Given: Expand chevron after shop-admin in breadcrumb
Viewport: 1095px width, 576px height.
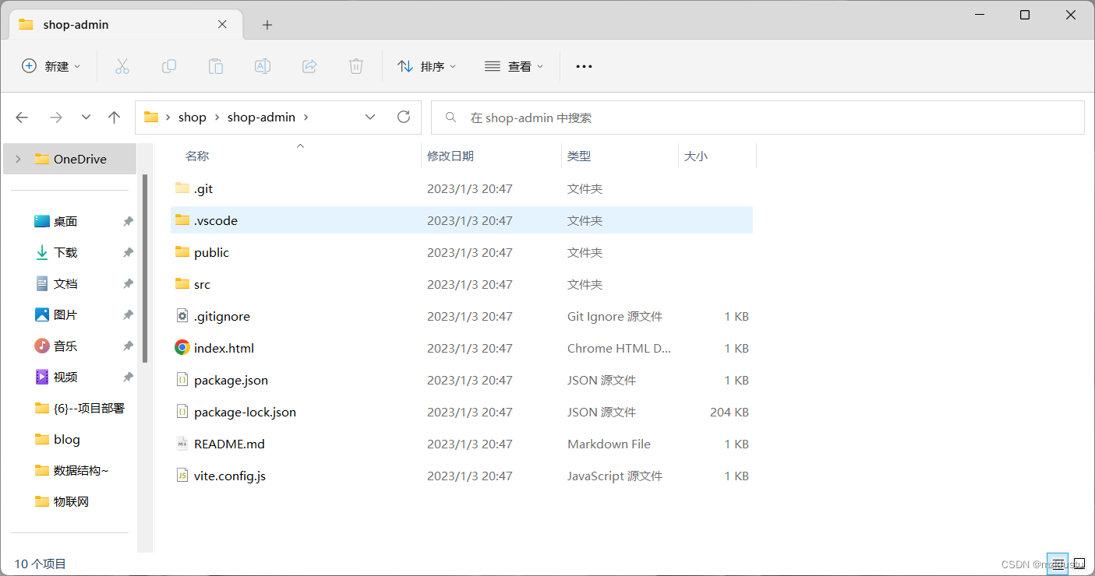Looking at the screenshot, I should pos(306,118).
